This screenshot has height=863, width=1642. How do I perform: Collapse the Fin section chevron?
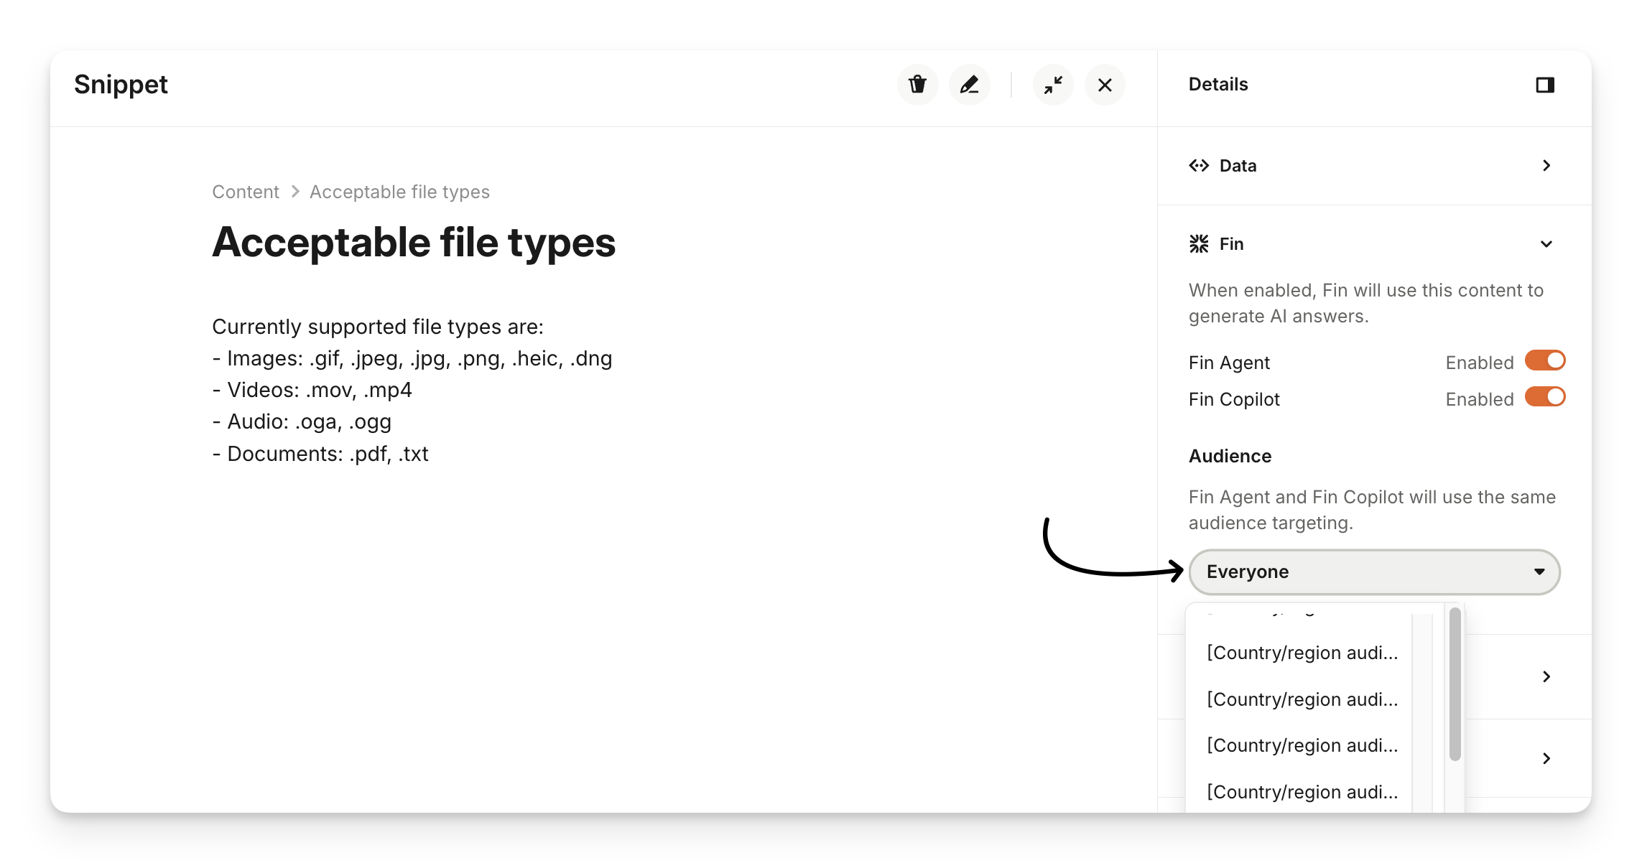[1546, 244]
